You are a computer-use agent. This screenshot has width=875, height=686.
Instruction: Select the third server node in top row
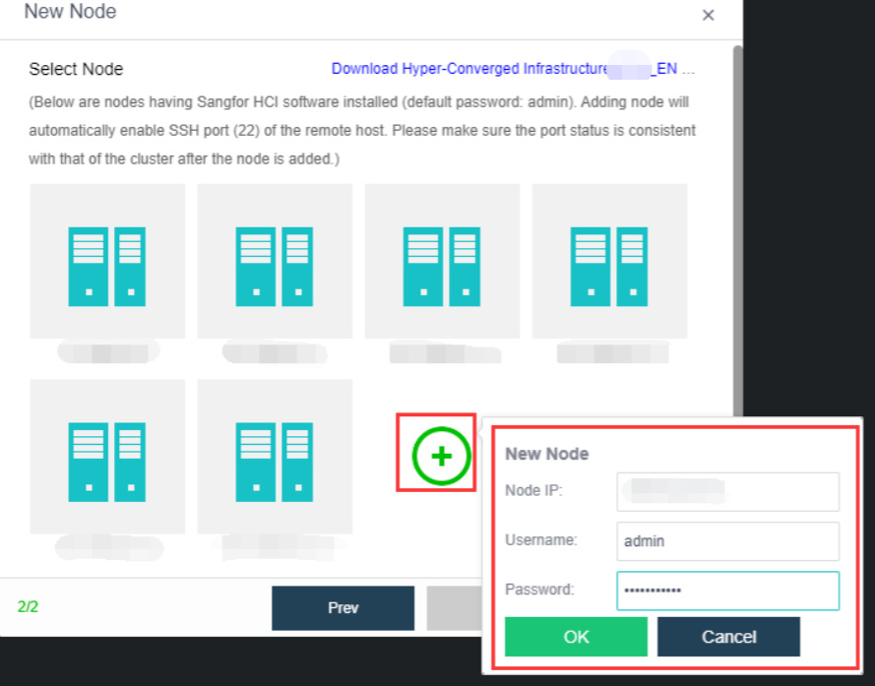pyautogui.click(x=442, y=261)
